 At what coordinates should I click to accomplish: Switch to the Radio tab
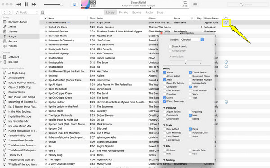tap(149, 12)
